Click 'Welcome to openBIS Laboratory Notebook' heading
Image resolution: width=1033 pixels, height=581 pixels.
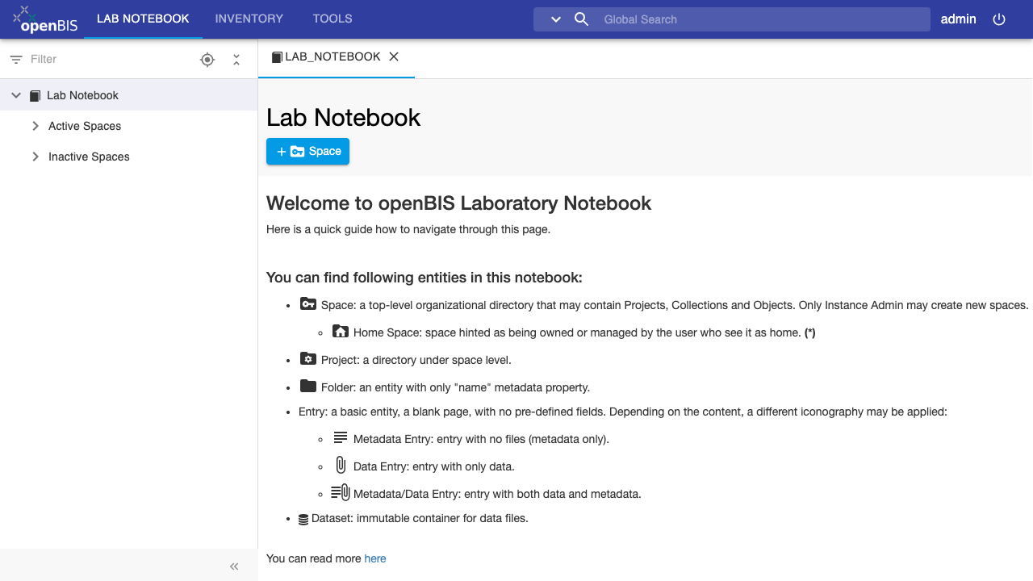pos(459,203)
